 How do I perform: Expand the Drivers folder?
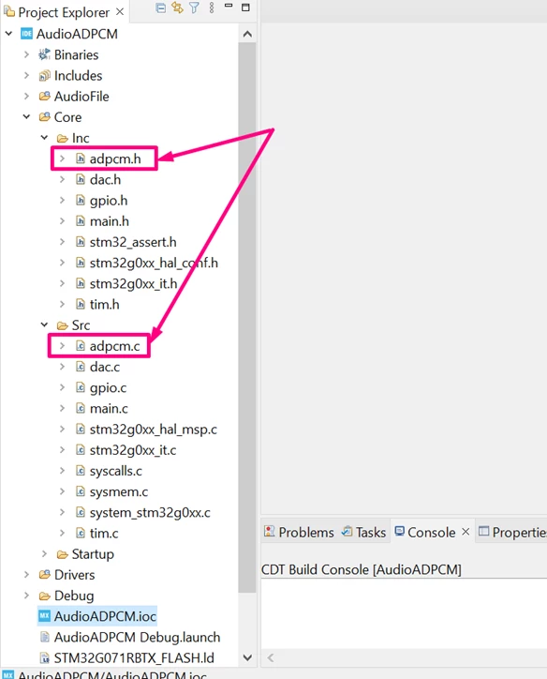(26, 574)
